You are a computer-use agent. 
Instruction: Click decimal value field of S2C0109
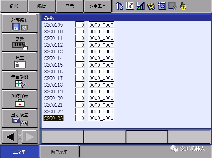[80, 25]
